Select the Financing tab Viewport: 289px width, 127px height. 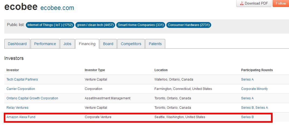point(87,44)
